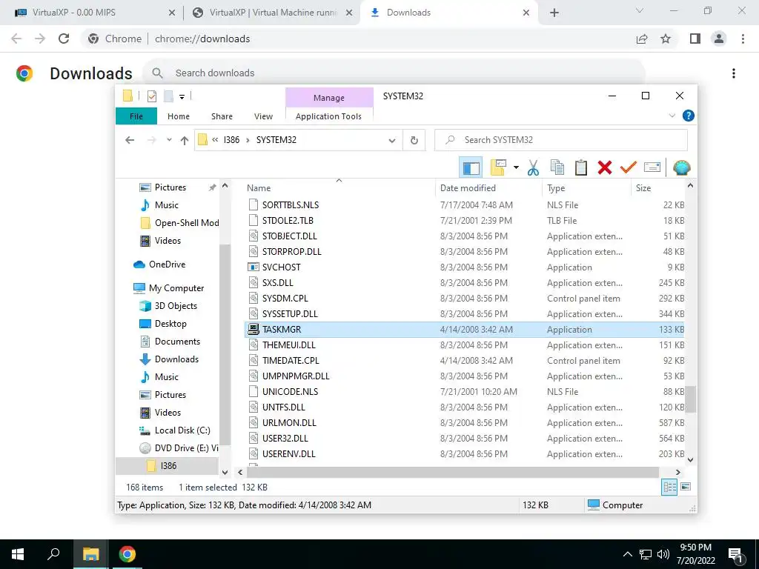Image resolution: width=759 pixels, height=569 pixels.
Task: Toggle the navigation pane toolbar icon
Action: click(471, 168)
